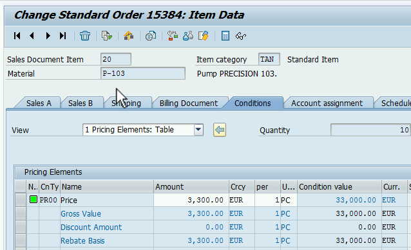Click the calculator toolbar icon
Viewport: 411px width, 250px height.
pos(225,36)
